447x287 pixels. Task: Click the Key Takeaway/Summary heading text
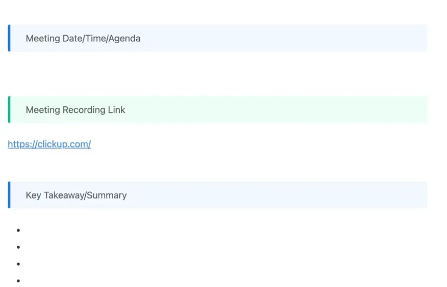tap(76, 195)
